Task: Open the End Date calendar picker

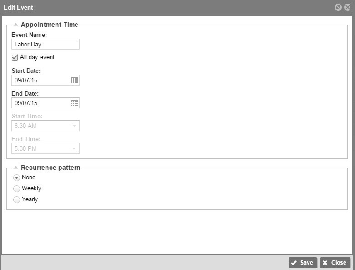Action: [74, 103]
